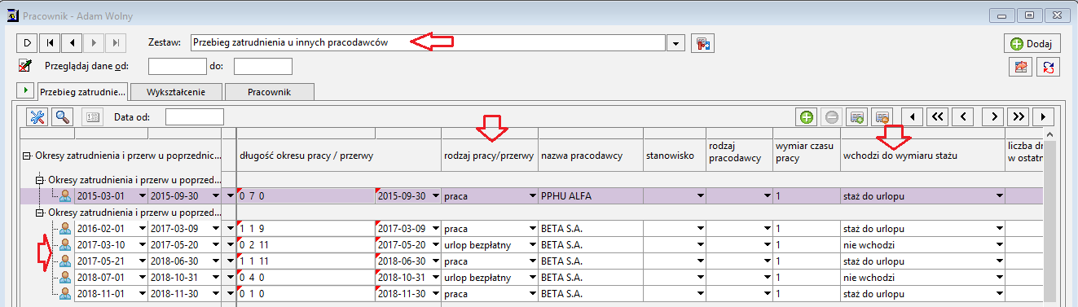Image resolution: width=1078 pixels, height=307 pixels.
Task: Click the magnifier search icon
Action: pyautogui.click(x=62, y=116)
